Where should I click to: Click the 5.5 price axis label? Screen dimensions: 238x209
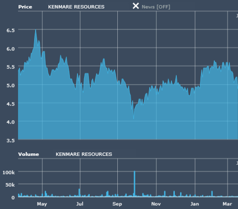[10, 67]
